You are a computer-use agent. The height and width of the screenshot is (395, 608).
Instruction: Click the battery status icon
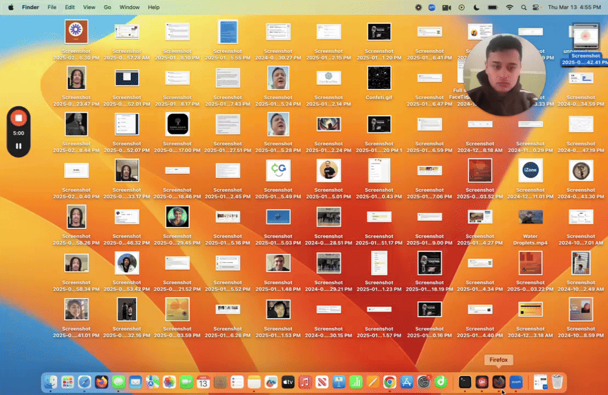(492, 7)
